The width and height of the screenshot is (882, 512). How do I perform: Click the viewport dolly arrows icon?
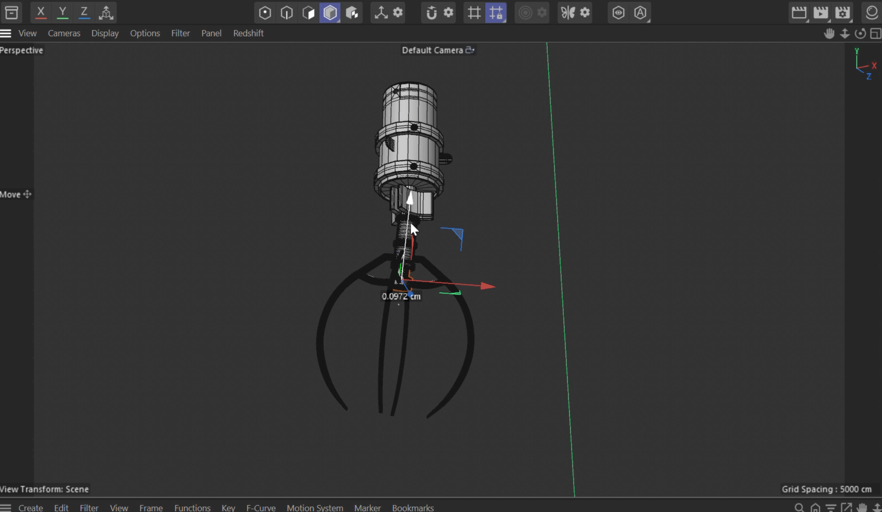(x=845, y=33)
